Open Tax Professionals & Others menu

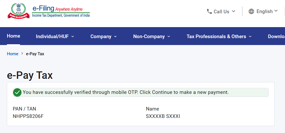coord(219,37)
